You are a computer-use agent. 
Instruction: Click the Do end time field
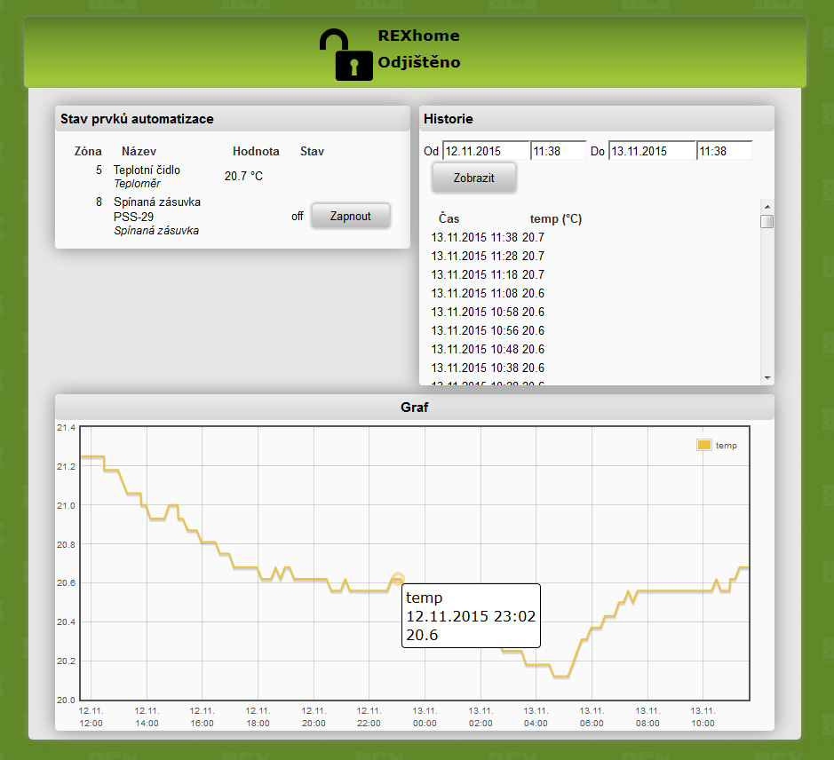(724, 151)
